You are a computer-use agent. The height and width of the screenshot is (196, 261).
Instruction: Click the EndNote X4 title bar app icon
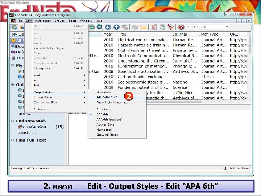11,15
